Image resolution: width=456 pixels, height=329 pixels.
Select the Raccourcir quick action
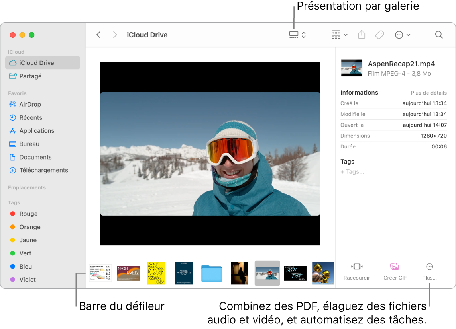pyautogui.click(x=356, y=272)
